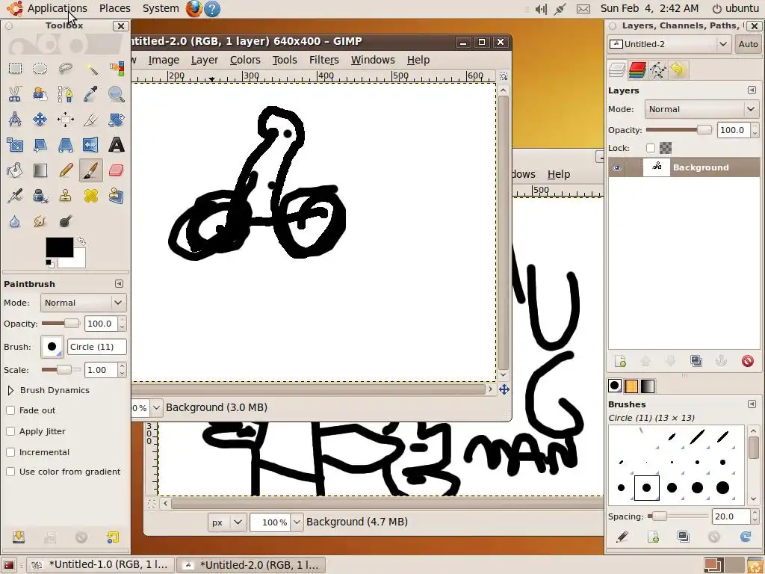The height and width of the screenshot is (574, 765).
Task: Open the Tools menu
Action: 285,60
